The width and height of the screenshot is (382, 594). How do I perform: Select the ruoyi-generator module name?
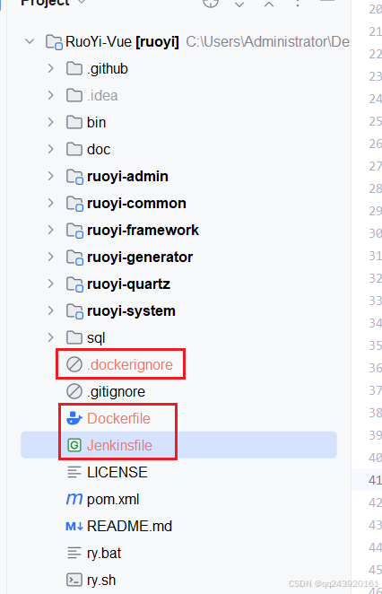point(140,258)
